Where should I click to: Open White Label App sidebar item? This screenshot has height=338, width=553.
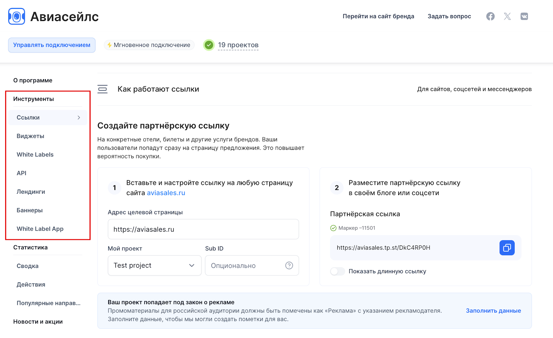40,229
